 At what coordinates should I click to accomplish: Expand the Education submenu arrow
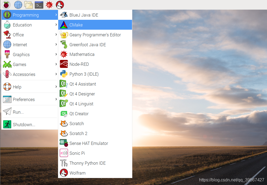pyautogui.click(x=56, y=25)
